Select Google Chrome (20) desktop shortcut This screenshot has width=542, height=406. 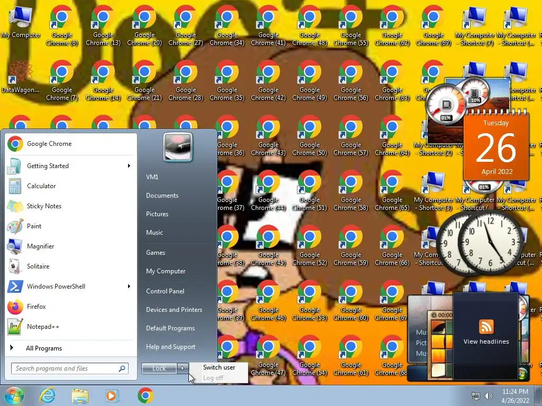144,25
